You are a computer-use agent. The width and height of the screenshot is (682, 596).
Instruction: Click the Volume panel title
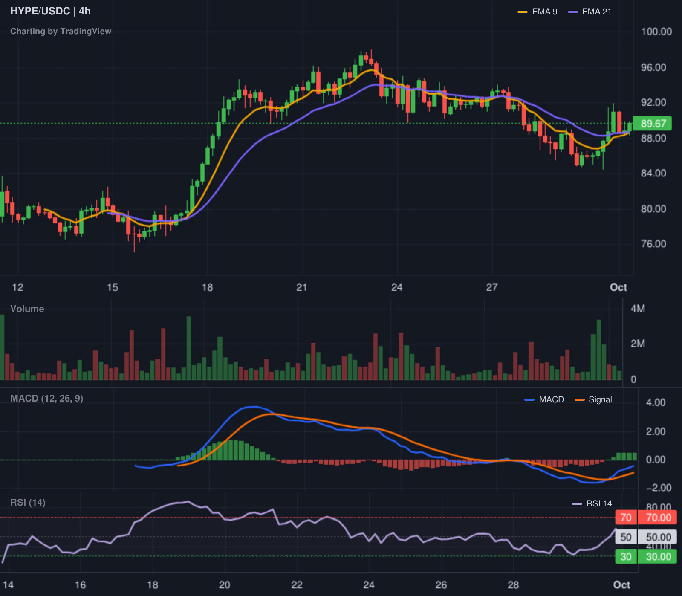27,309
